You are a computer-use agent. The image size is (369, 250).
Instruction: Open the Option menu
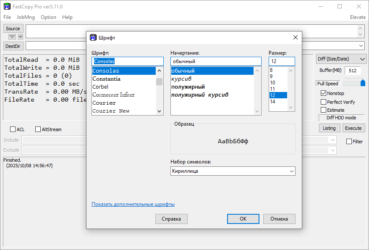coord(48,17)
